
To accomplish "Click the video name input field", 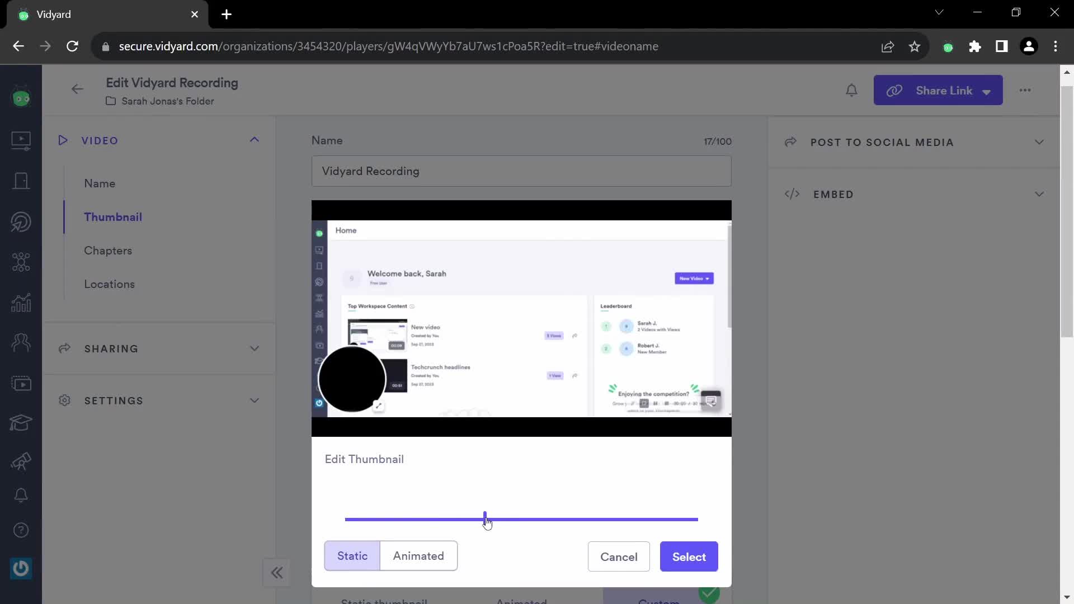I will coord(522,171).
